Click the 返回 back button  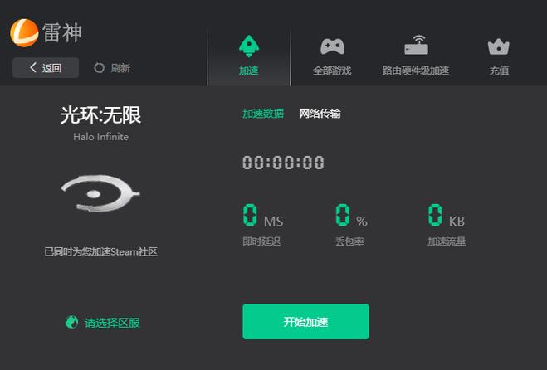point(46,68)
